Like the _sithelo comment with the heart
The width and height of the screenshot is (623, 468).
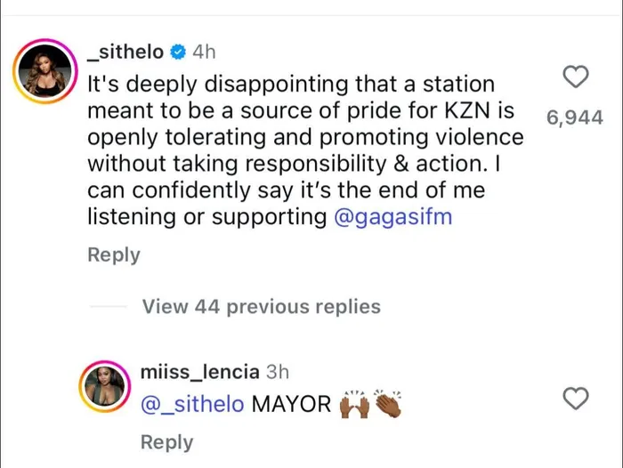click(x=577, y=77)
